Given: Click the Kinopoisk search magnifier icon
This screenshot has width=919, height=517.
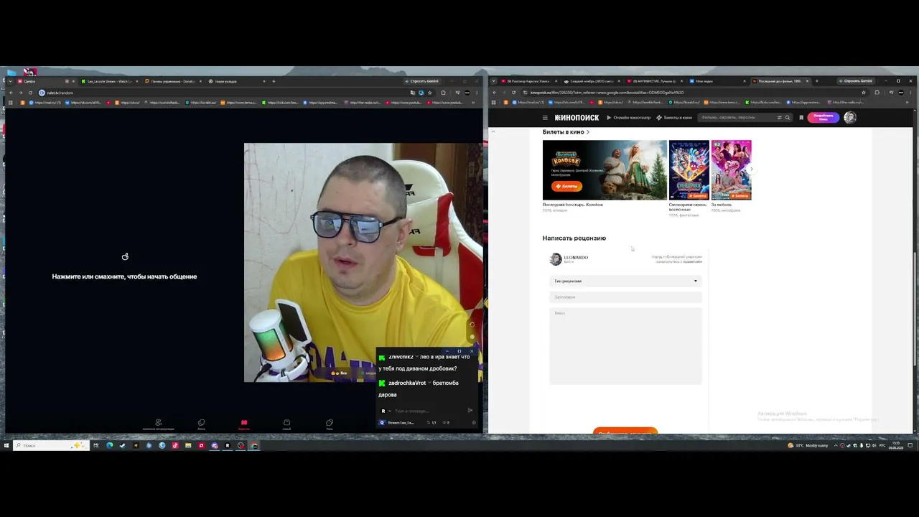Looking at the screenshot, I should (x=788, y=118).
